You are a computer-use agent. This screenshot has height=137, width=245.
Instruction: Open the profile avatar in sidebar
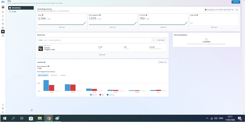(x=3, y=7)
